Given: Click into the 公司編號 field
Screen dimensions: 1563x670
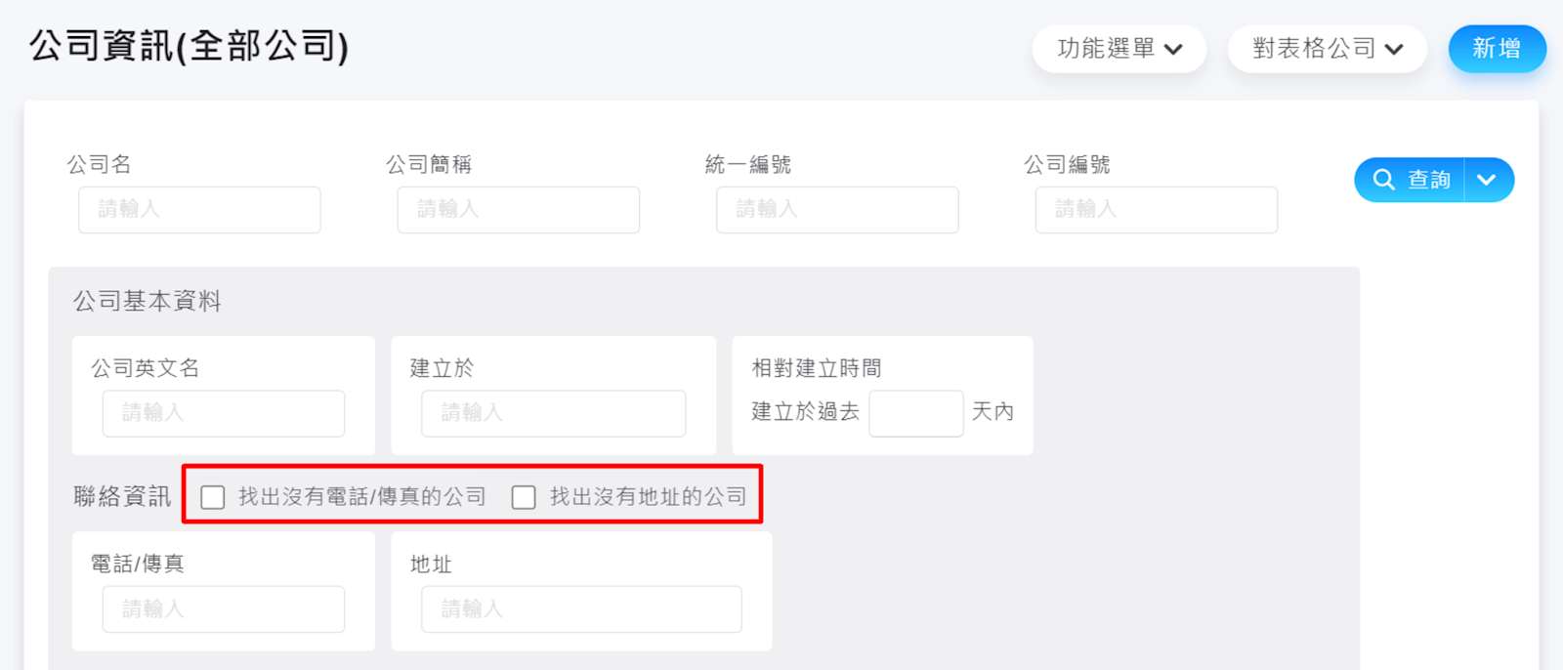Looking at the screenshot, I should point(1156,210).
